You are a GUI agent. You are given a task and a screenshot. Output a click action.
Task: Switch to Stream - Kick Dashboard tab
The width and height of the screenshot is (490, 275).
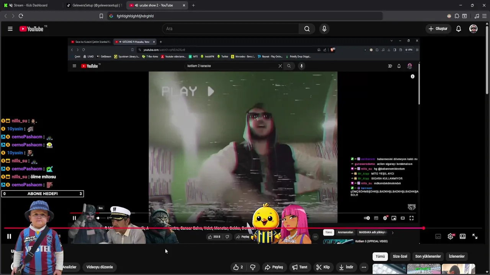[x=31, y=5]
